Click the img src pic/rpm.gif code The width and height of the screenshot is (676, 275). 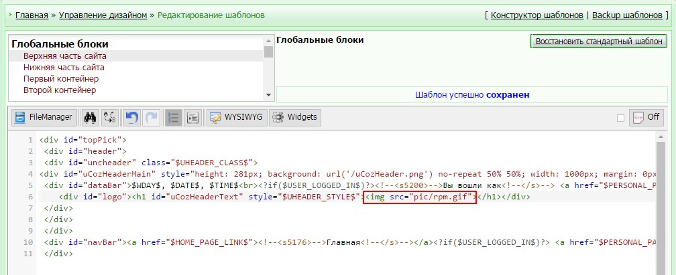420,197
